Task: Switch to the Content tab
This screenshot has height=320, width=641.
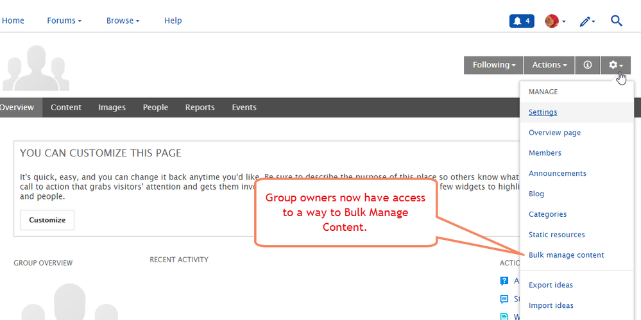Action: (66, 107)
